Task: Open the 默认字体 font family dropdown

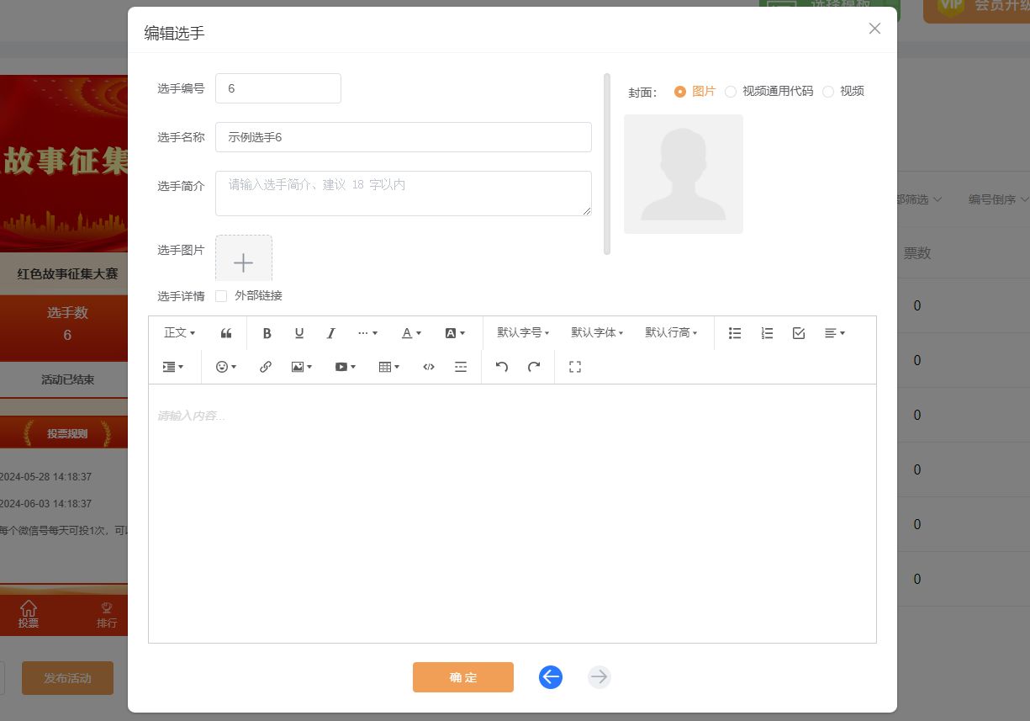Action: (x=596, y=332)
